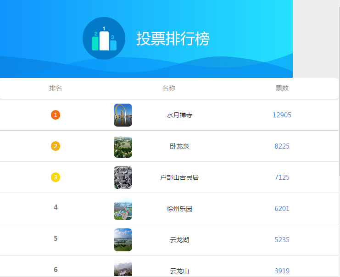The height and width of the screenshot is (277, 340).
Task: Select the name 卧龙泉
Action: point(179,146)
